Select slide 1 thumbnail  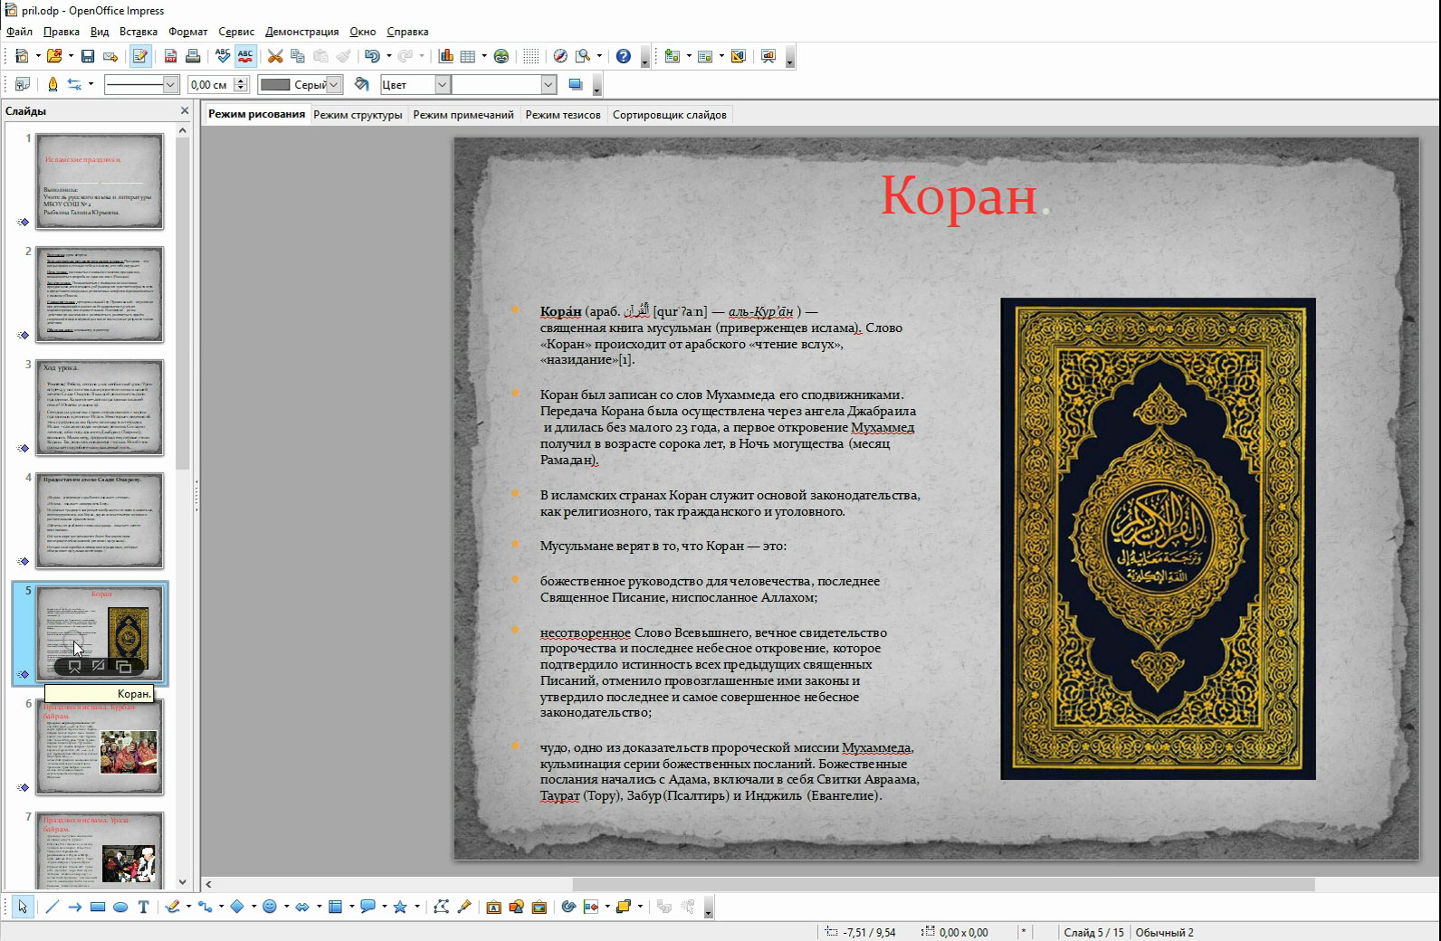pos(100,181)
